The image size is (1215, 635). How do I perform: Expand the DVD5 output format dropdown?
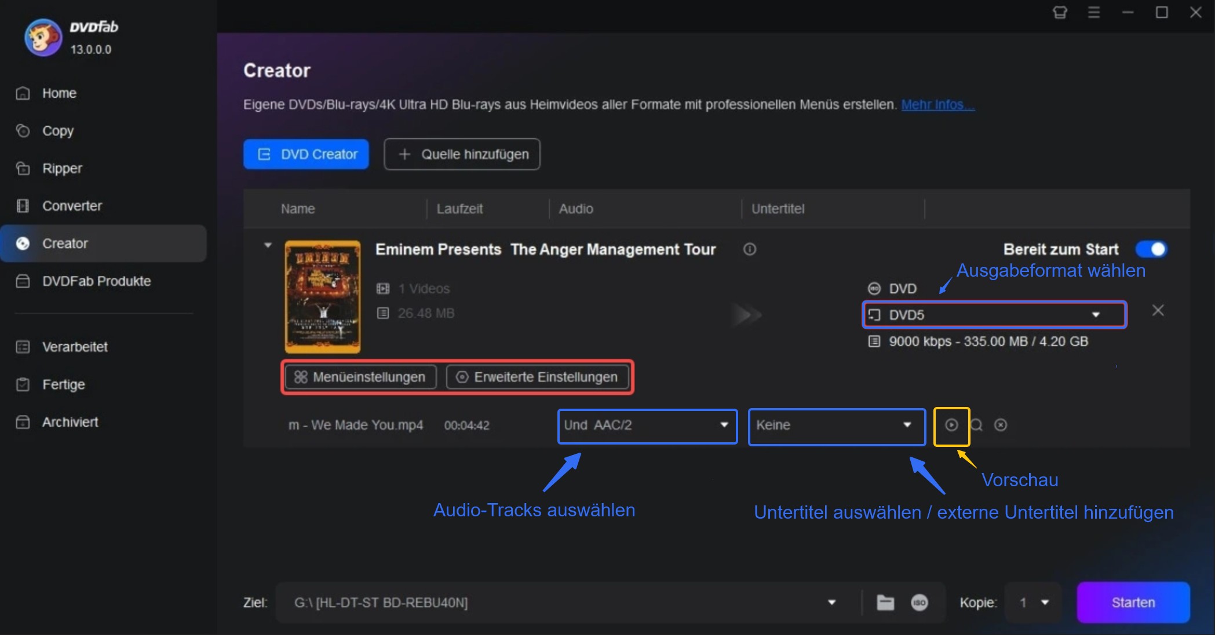coord(1094,315)
